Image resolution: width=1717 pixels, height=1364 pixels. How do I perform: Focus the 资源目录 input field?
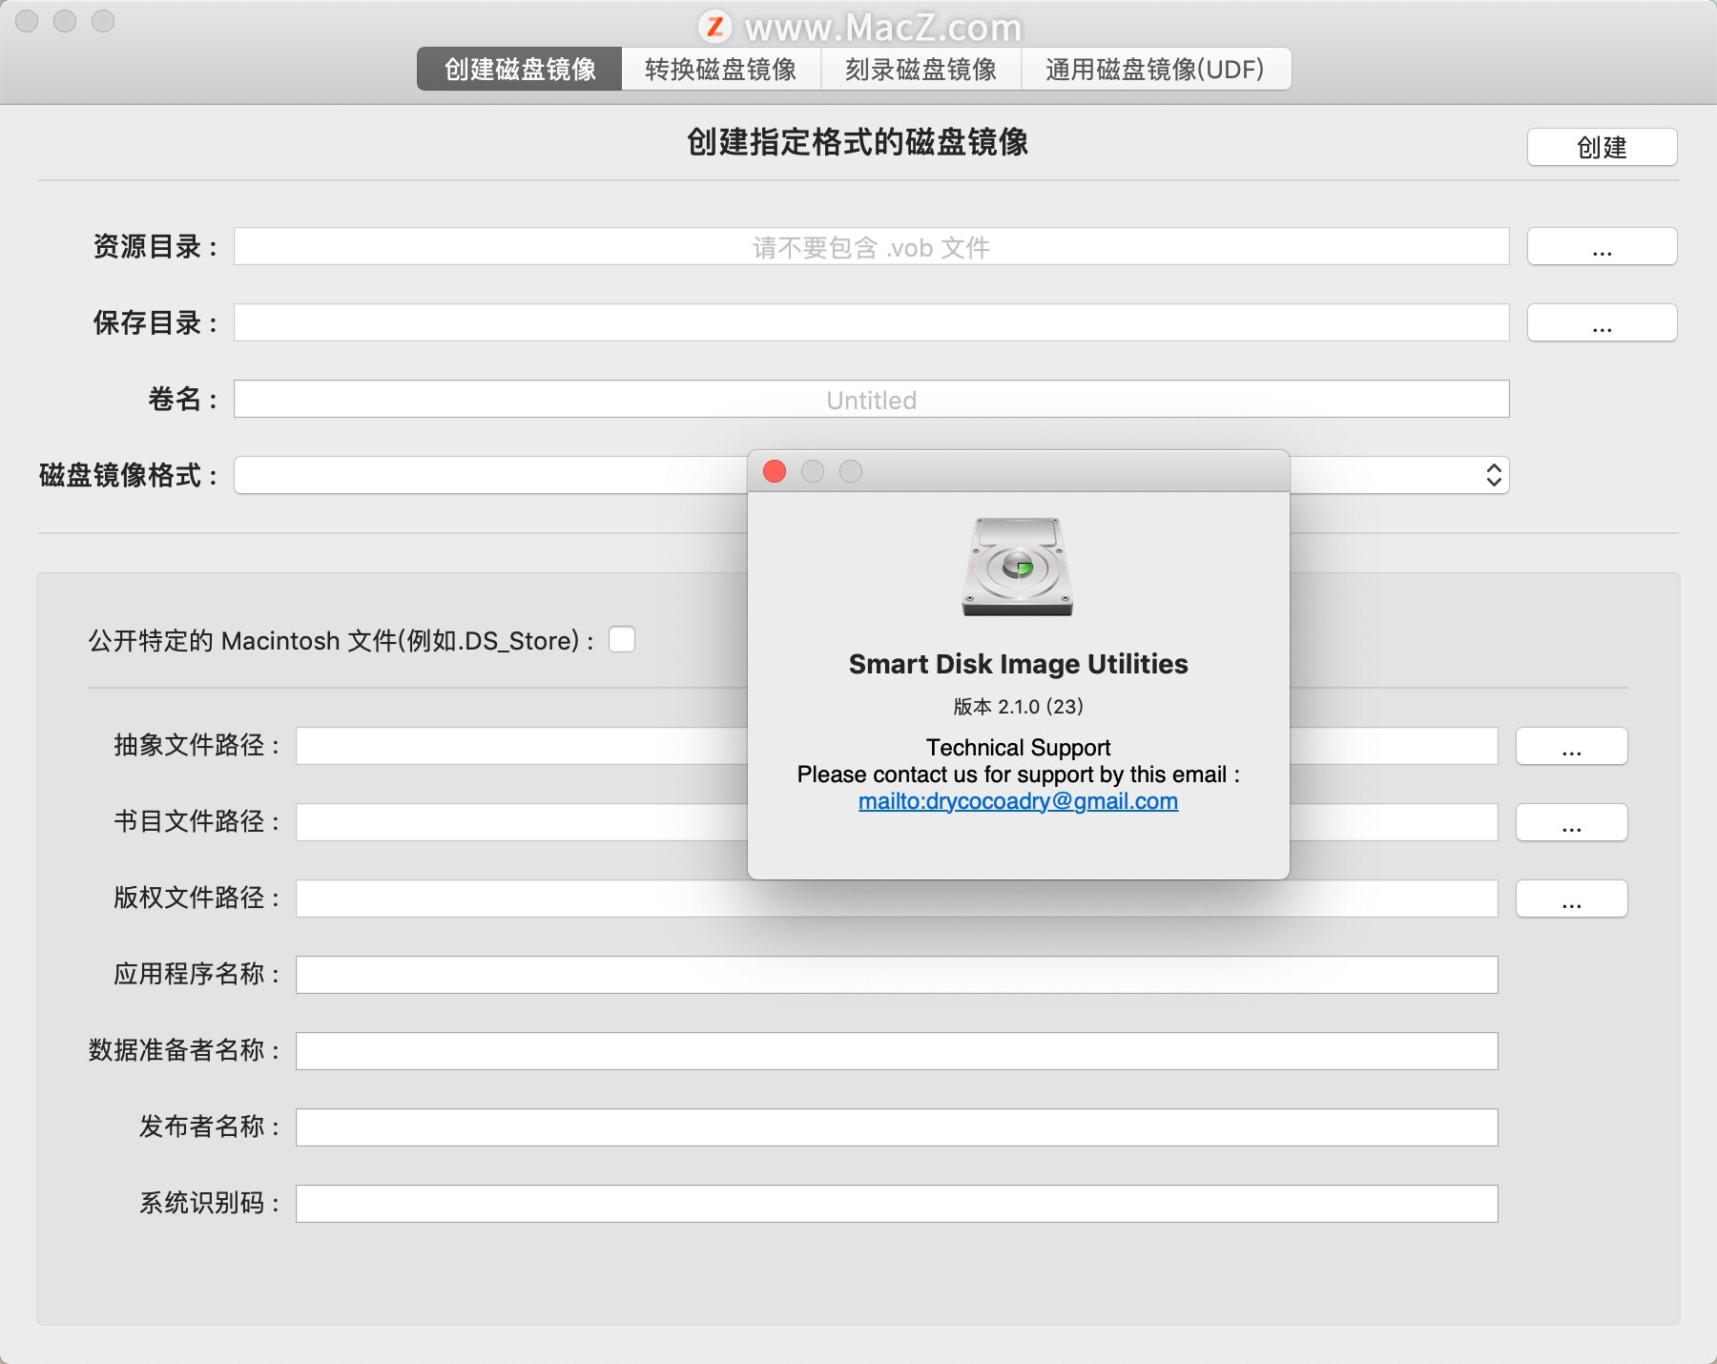click(872, 247)
